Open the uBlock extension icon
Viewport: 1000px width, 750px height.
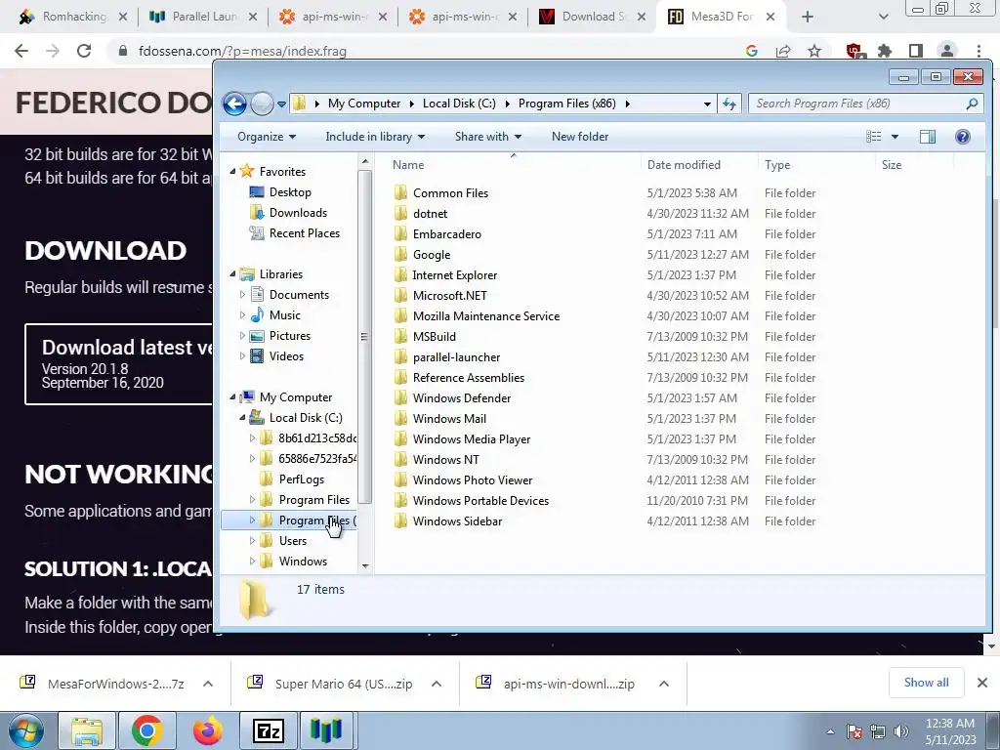click(x=854, y=51)
